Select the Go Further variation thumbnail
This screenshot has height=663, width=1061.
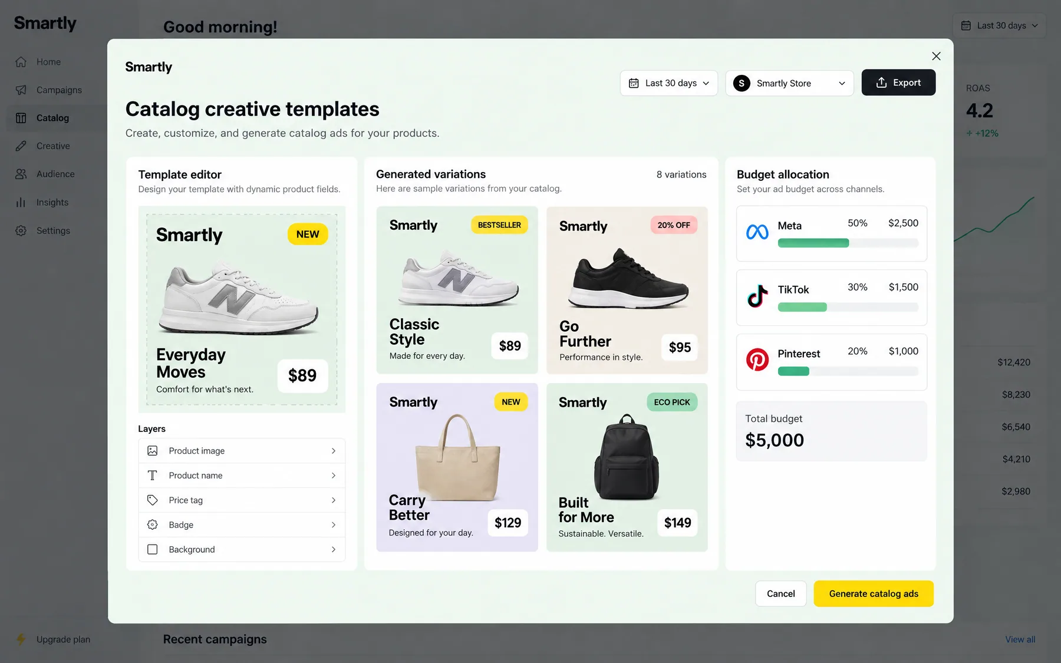tap(627, 290)
